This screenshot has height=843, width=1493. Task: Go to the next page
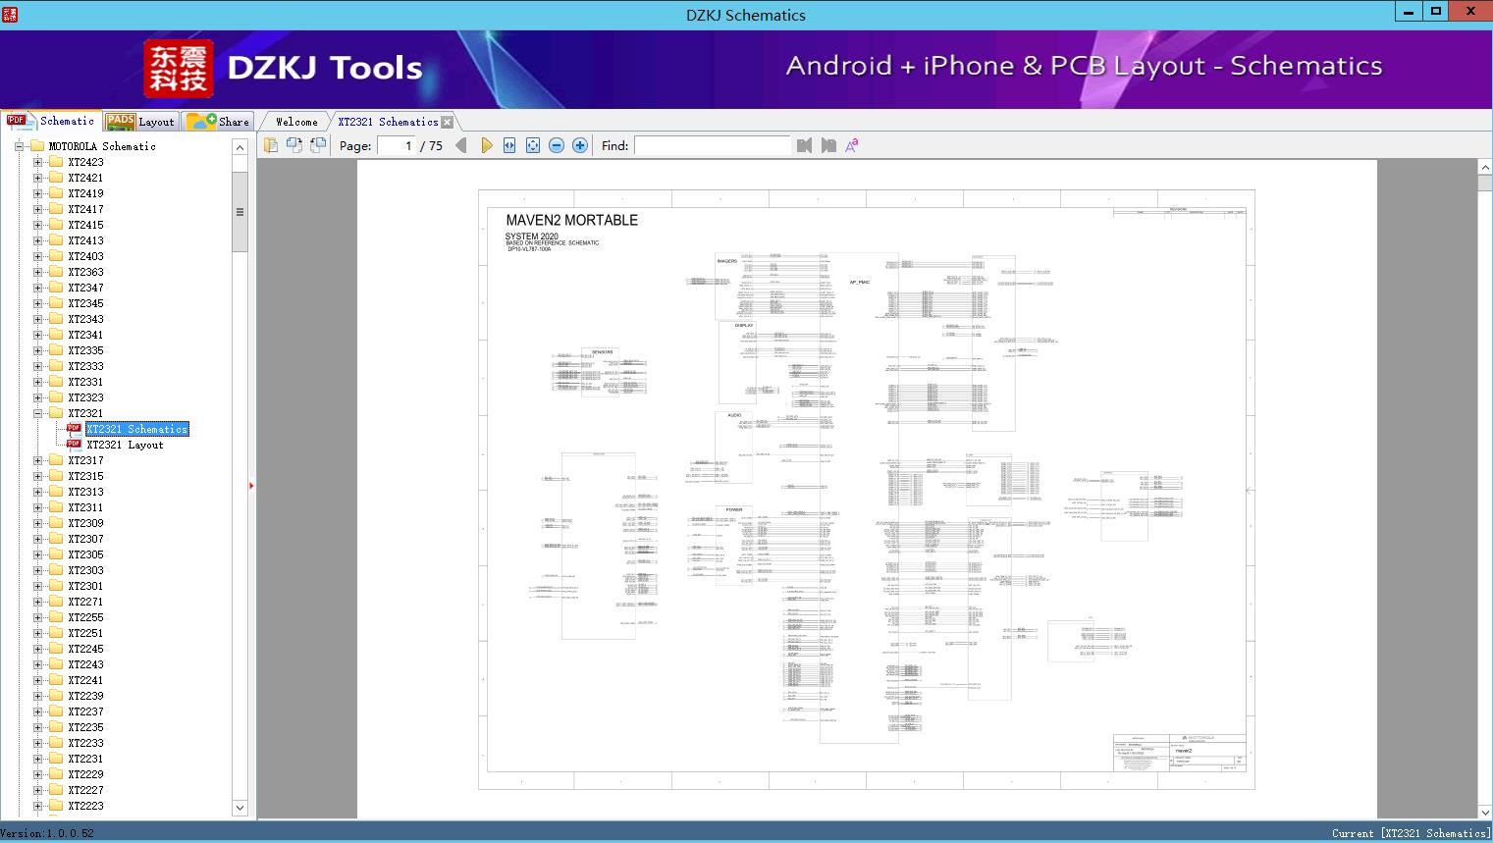tap(486, 145)
